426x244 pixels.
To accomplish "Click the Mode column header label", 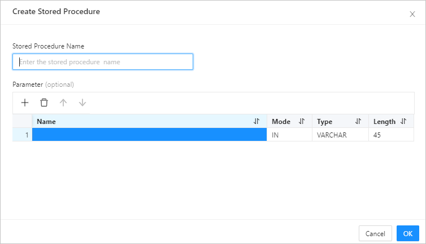I will pyautogui.click(x=281, y=121).
